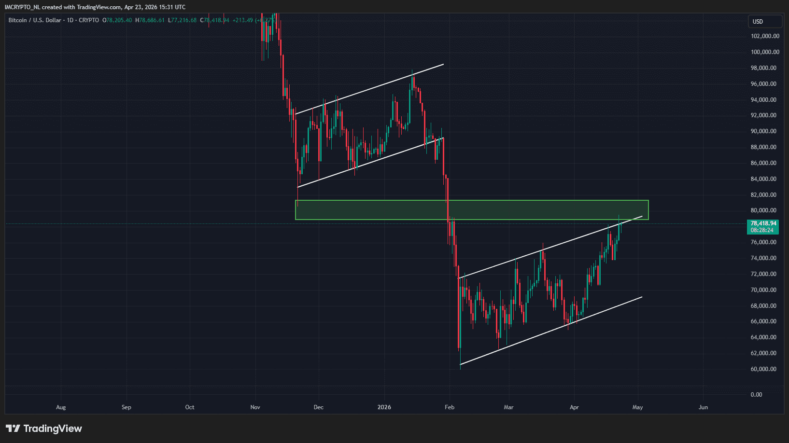Click the Feb label on time axis

(450, 407)
